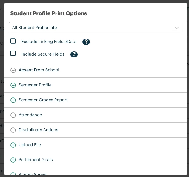Click Attendance plus icon
Image resolution: width=189 pixels, height=177 pixels.
coord(13,115)
